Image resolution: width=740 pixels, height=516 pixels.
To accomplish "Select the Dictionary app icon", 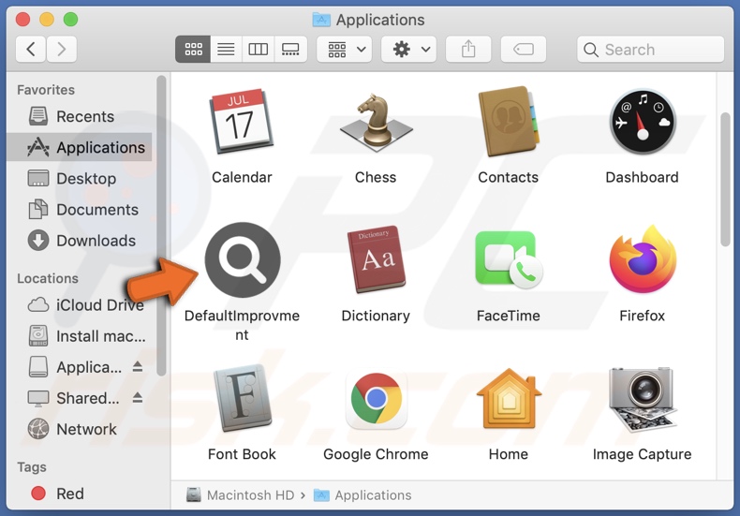I will (x=376, y=259).
